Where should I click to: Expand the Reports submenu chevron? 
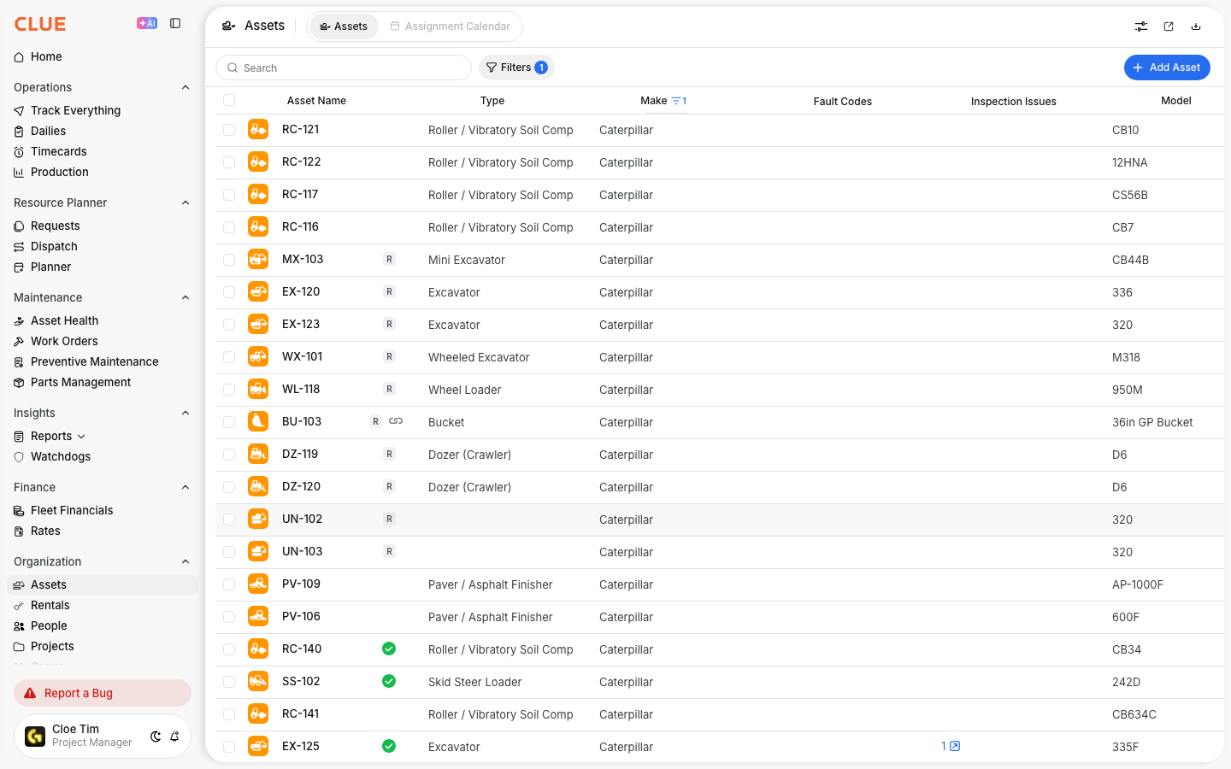coord(81,437)
